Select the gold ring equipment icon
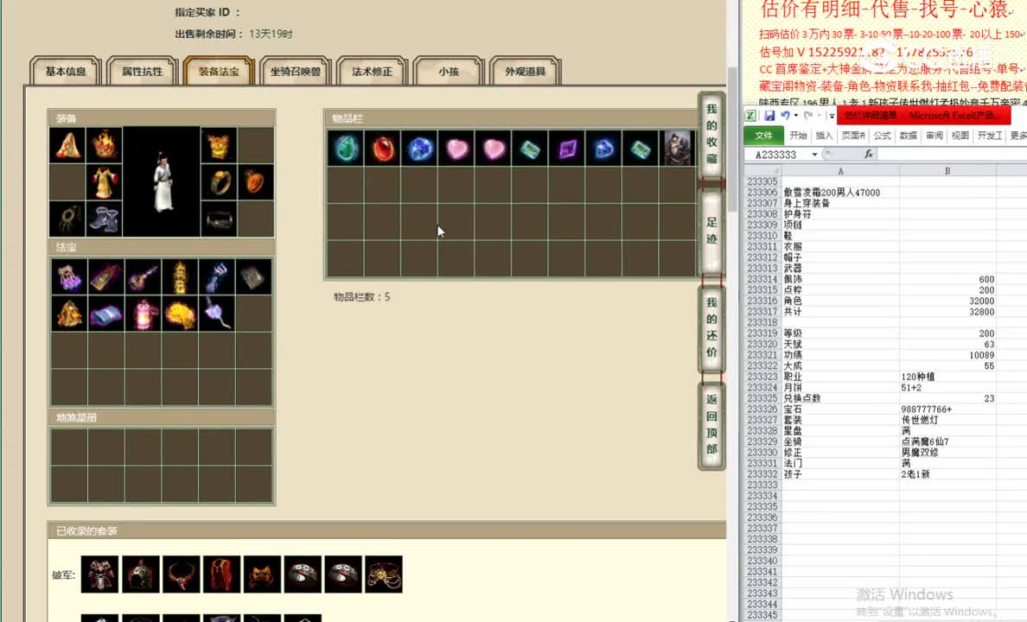 [219, 181]
